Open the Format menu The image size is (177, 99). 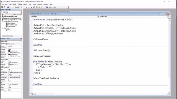20,5
